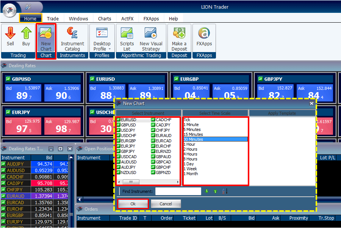Choose 30 Minutes time scale
The image size is (341, 228).
216,139
